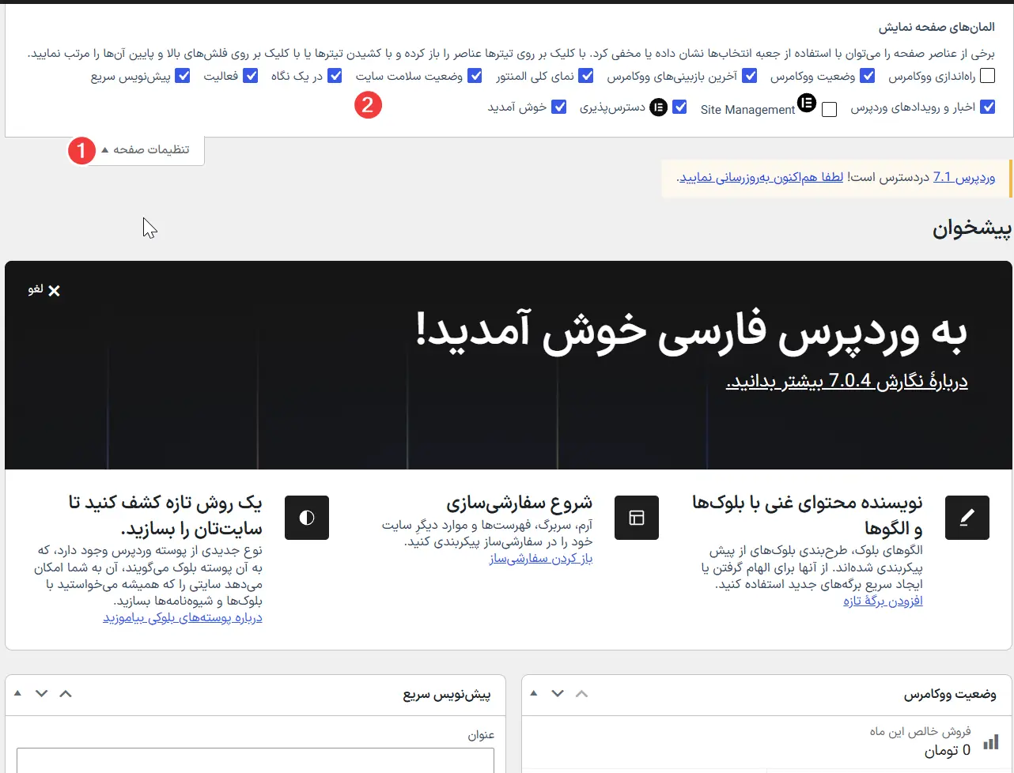Open the درباره نگارش 7.0.4 link
The width and height of the screenshot is (1014, 773).
coord(847,381)
